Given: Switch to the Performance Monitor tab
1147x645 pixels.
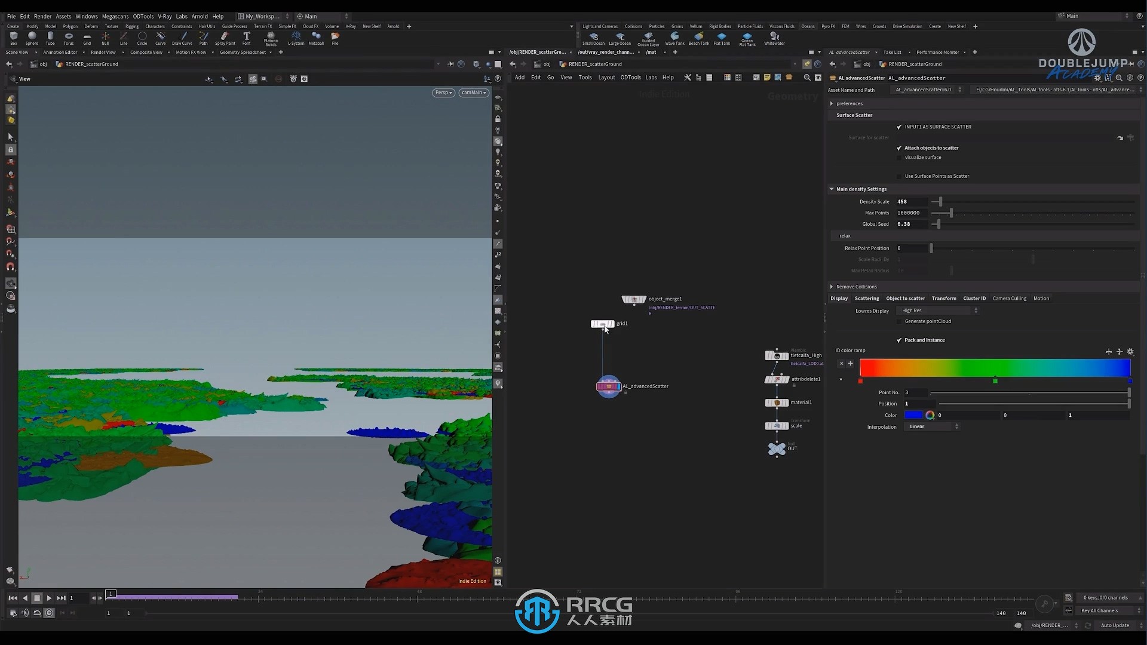Looking at the screenshot, I should pyautogui.click(x=938, y=52).
